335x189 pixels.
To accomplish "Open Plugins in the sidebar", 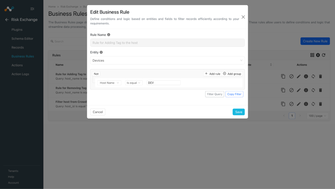I will (x=17, y=30).
